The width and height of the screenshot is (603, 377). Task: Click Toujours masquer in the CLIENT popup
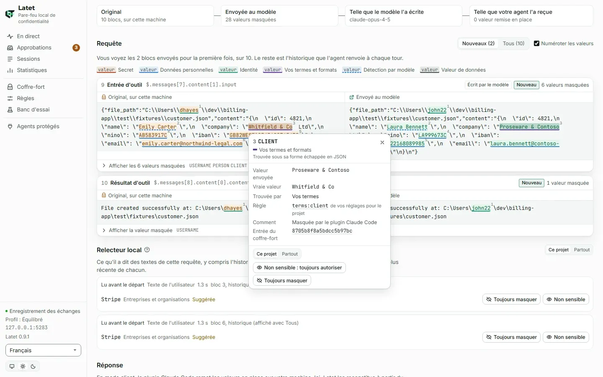click(282, 281)
